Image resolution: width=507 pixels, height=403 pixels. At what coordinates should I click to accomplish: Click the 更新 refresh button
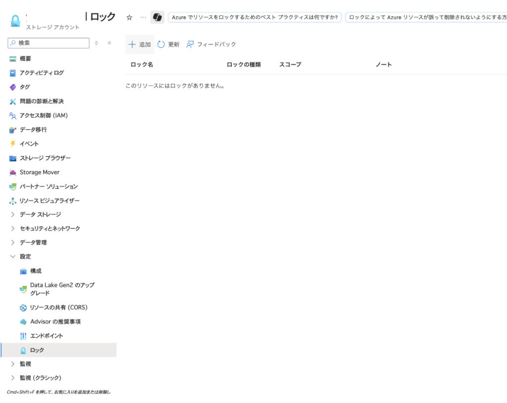[x=168, y=45]
